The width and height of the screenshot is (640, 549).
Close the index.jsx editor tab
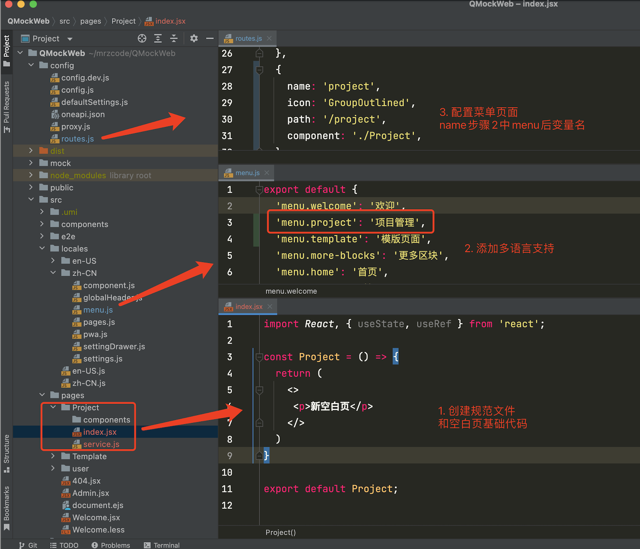[x=270, y=307]
